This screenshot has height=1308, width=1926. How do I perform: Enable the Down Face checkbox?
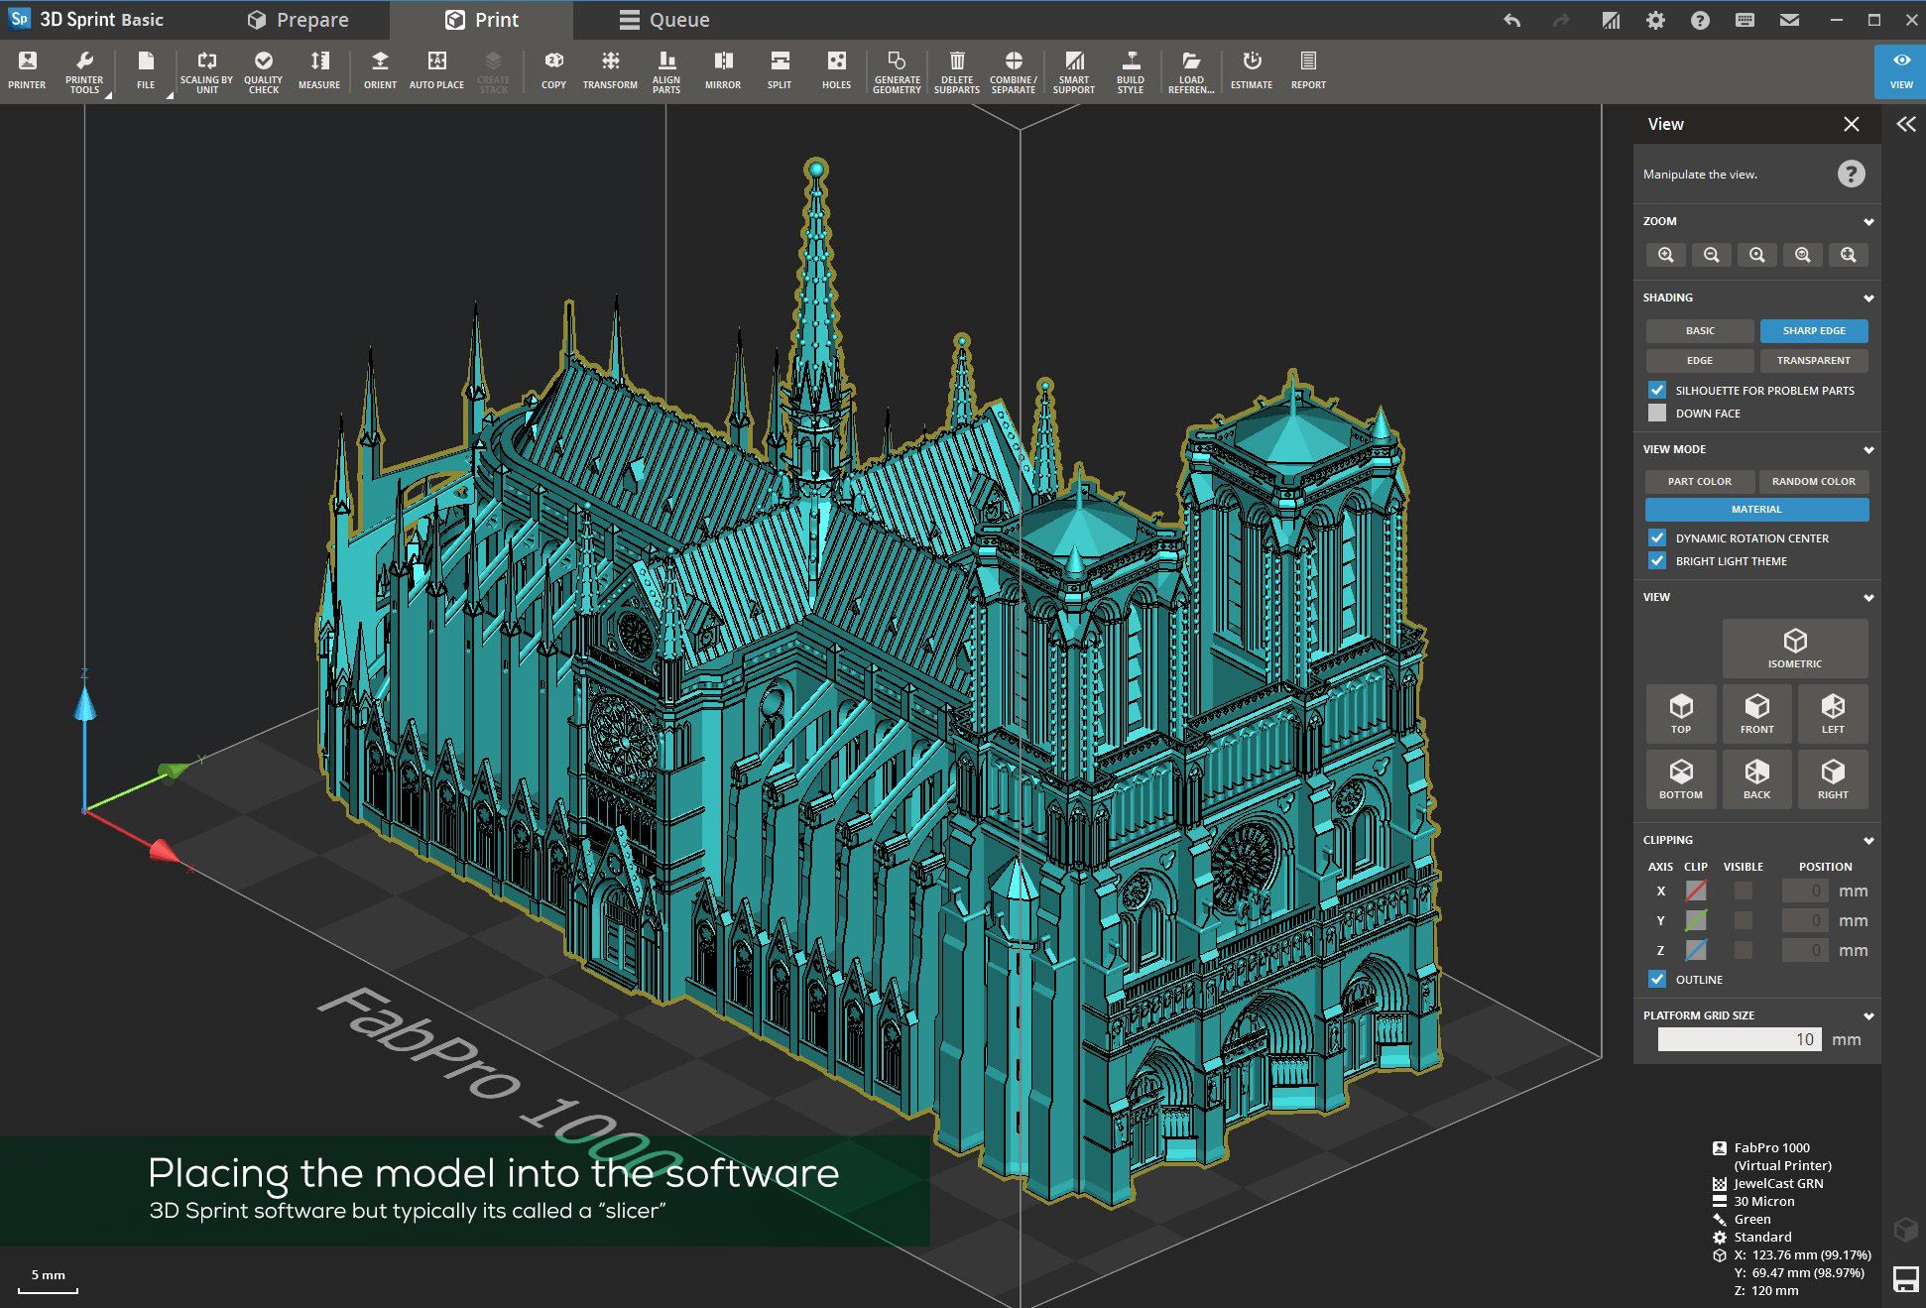[x=1657, y=413]
